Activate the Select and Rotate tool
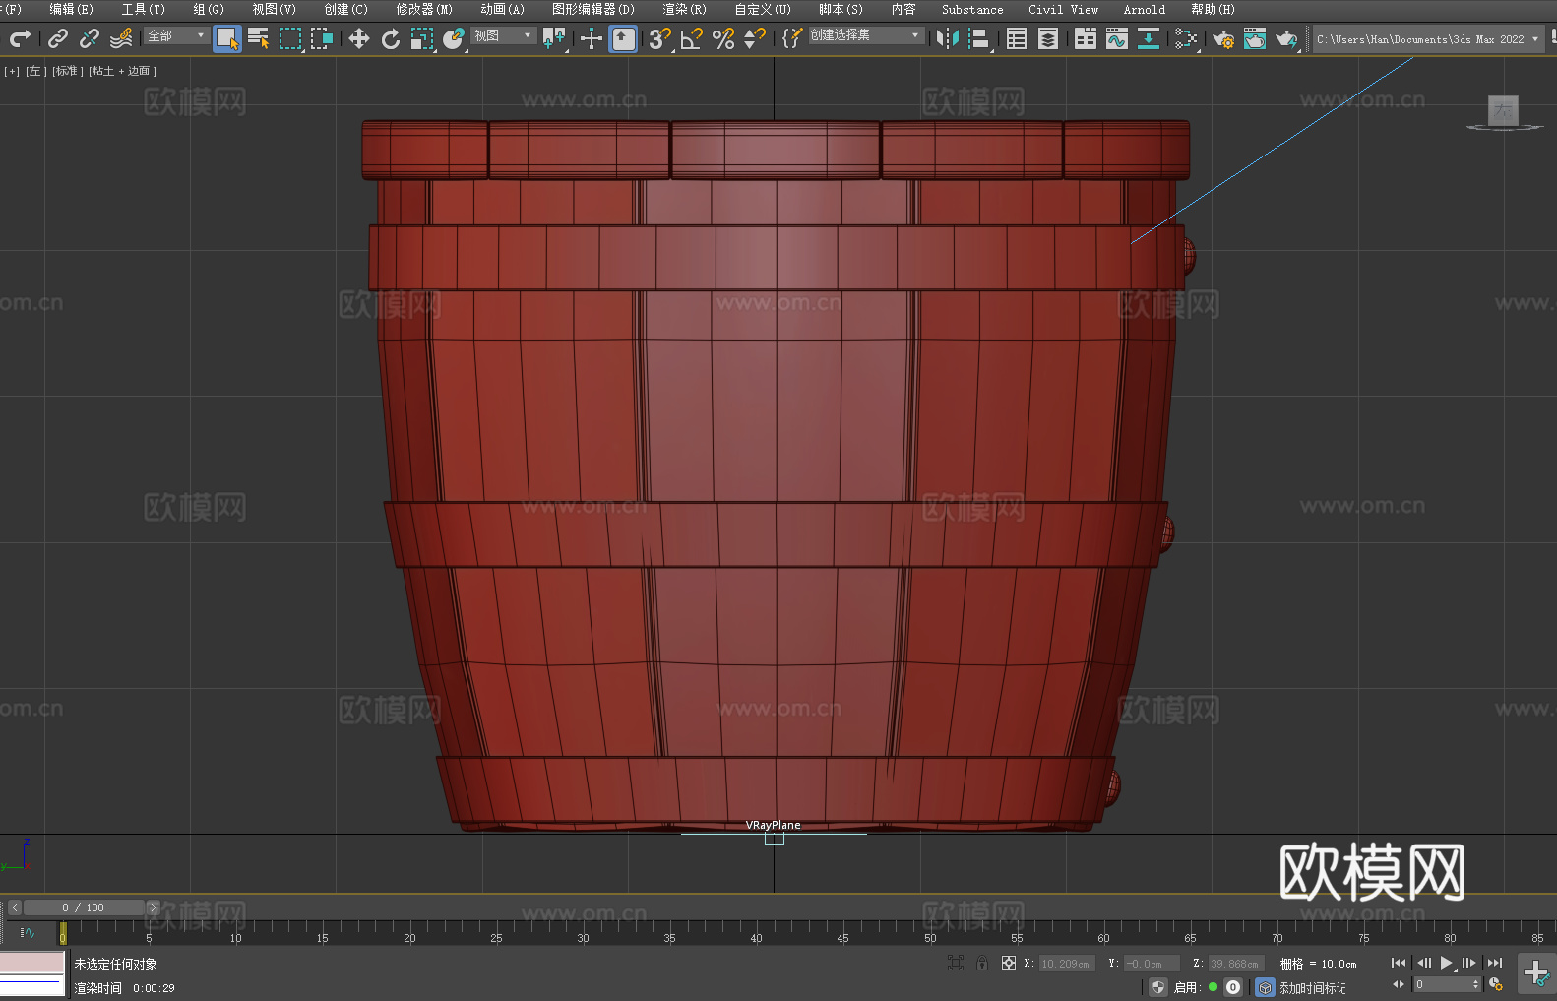 tap(391, 38)
